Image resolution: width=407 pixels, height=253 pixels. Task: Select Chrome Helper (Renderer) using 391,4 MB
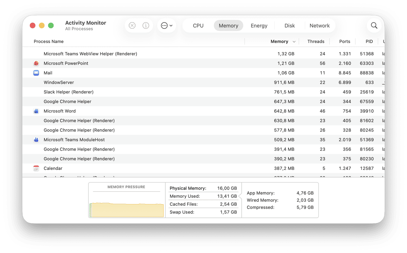tap(203, 149)
